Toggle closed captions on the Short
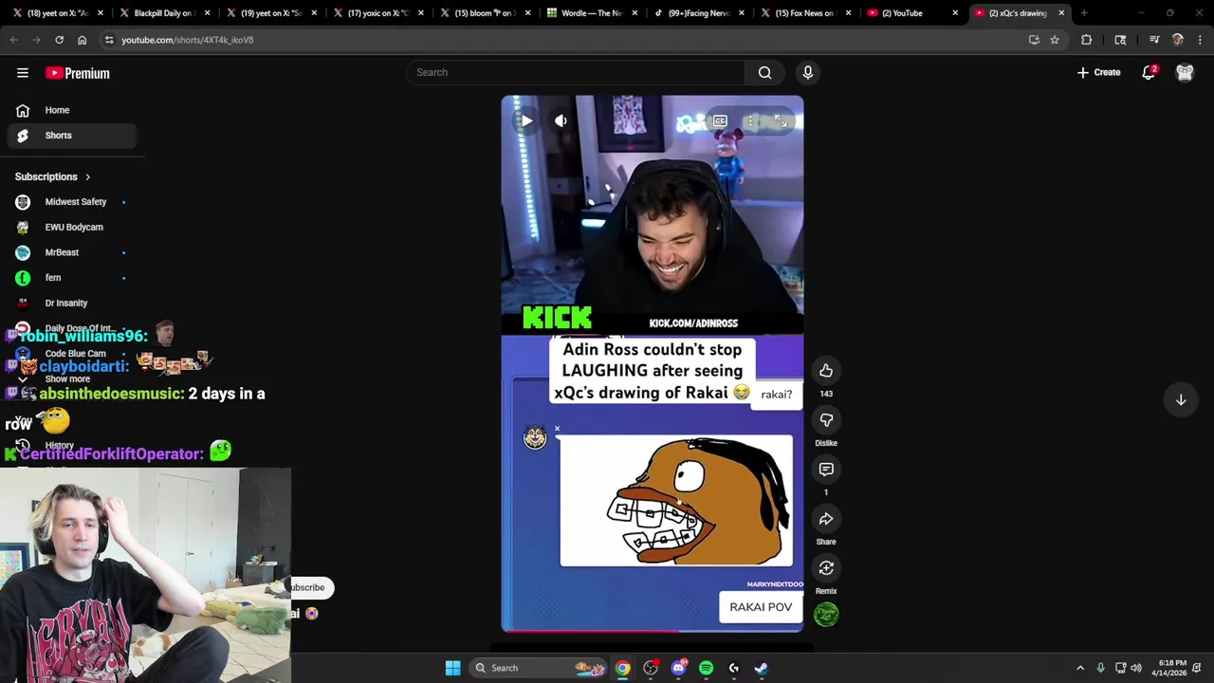The height and width of the screenshot is (683, 1214). pyautogui.click(x=720, y=120)
